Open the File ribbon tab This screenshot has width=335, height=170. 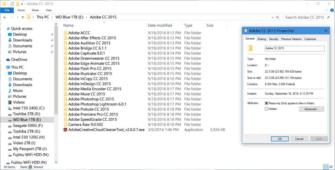click(x=7, y=10)
